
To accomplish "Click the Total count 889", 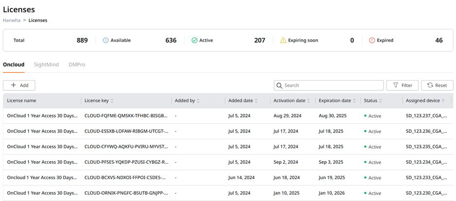I will [82, 40].
